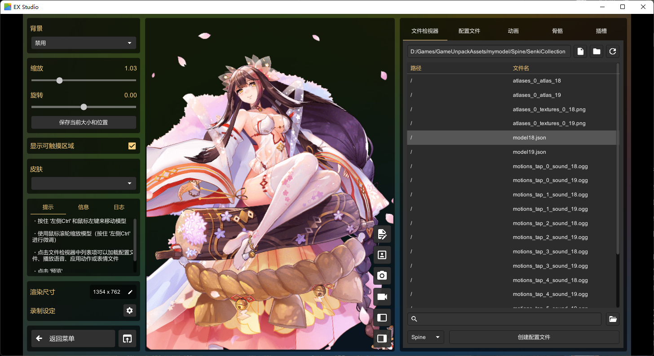Take a screenshot with camera icon
The height and width of the screenshot is (356, 654).
[x=382, y=275]
